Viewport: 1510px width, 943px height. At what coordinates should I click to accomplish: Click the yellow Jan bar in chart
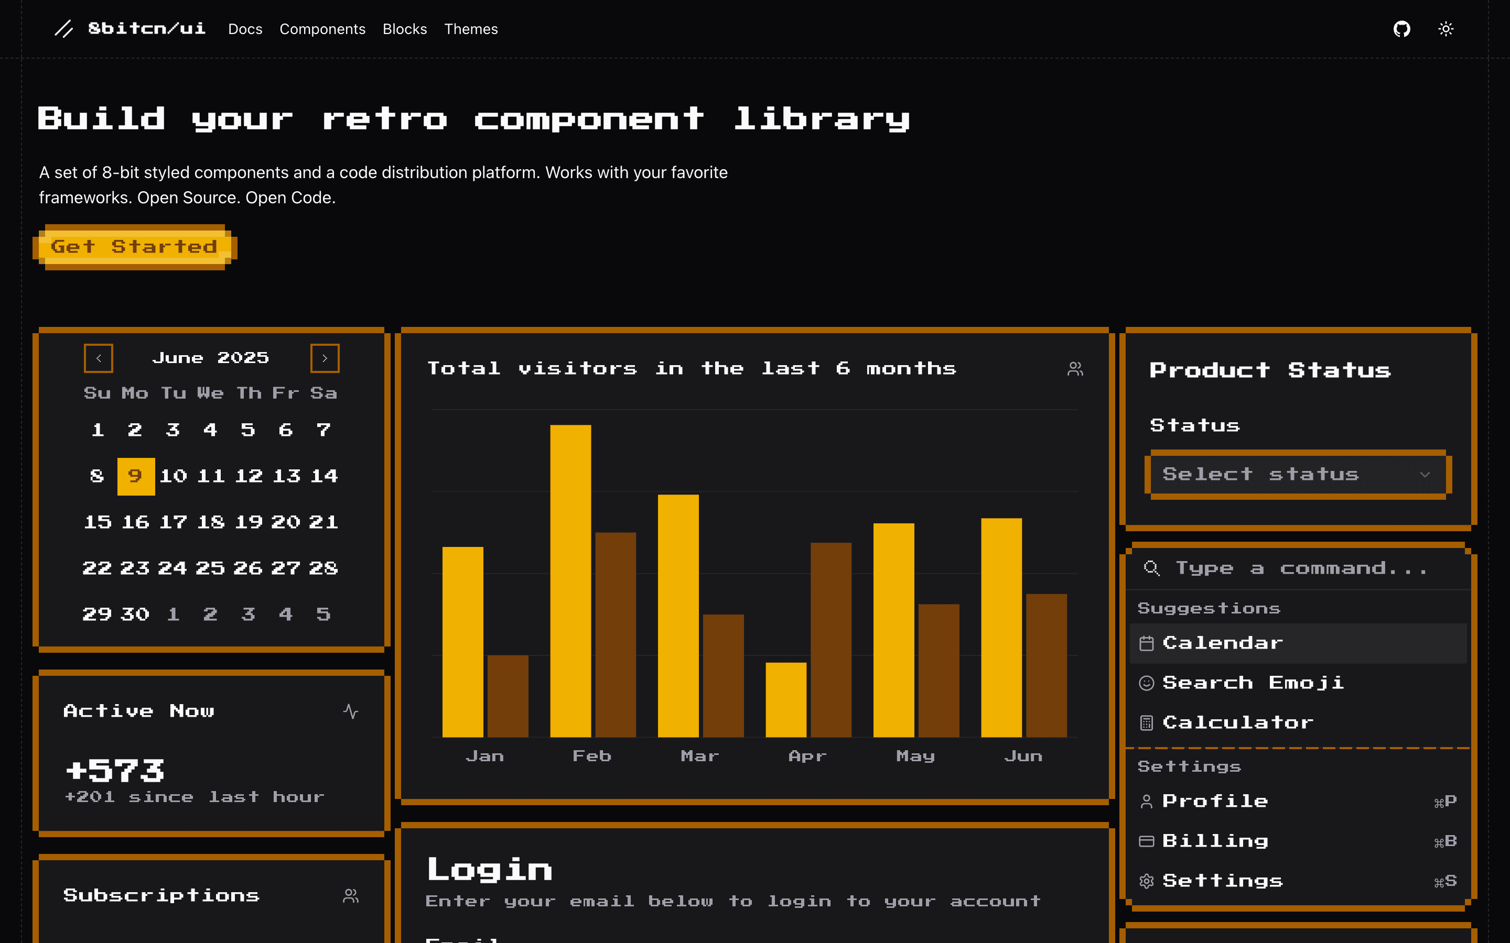coord(462,642)
